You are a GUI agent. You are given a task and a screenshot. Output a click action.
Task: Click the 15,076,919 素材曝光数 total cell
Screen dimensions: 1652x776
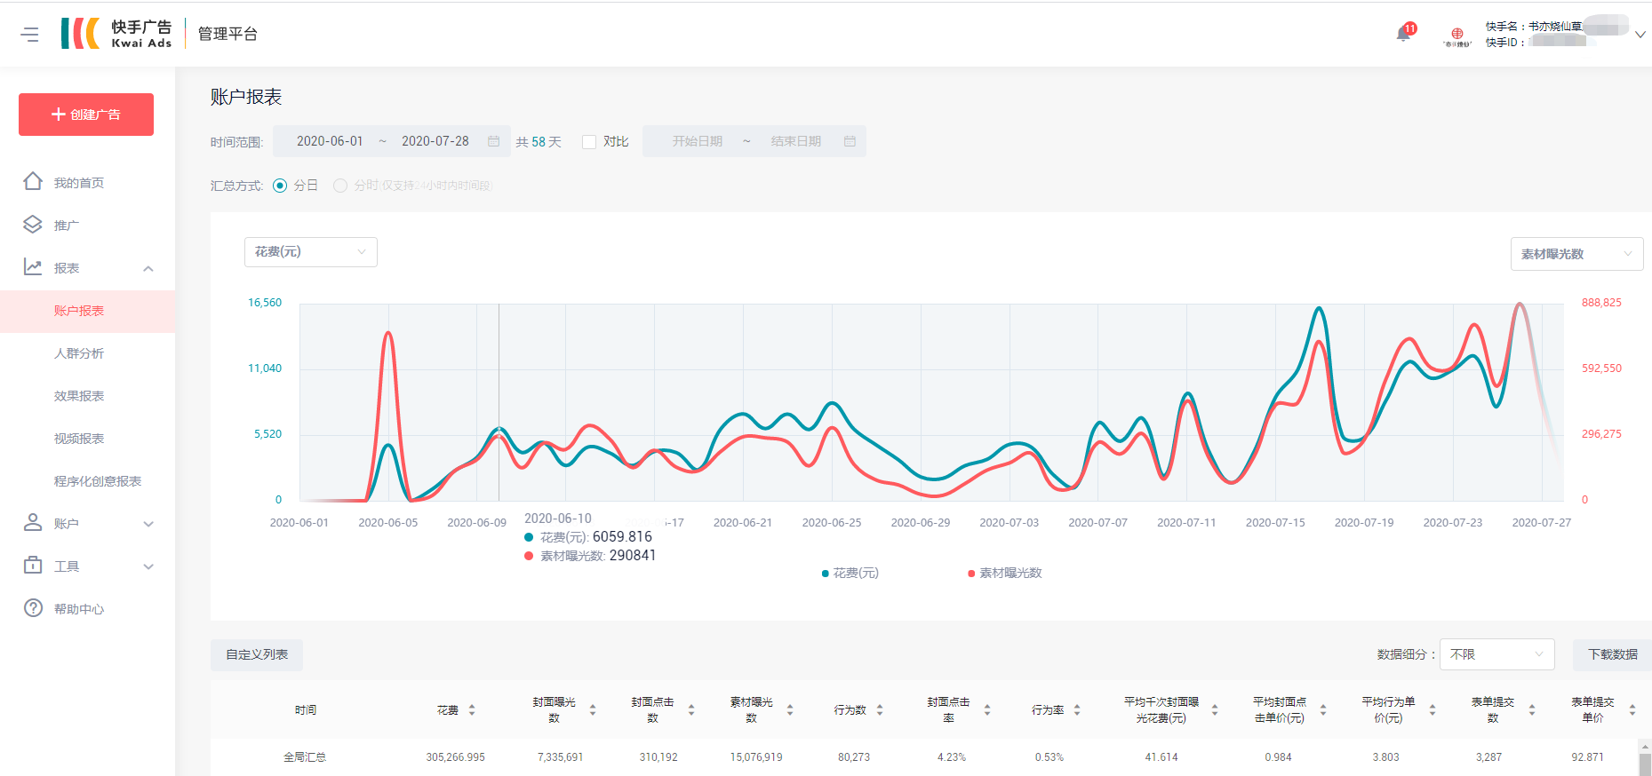(x=756, y=757)
